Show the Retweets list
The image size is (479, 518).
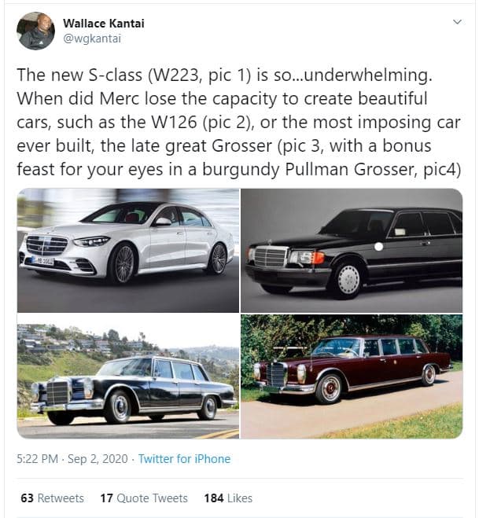pos(60,498)
